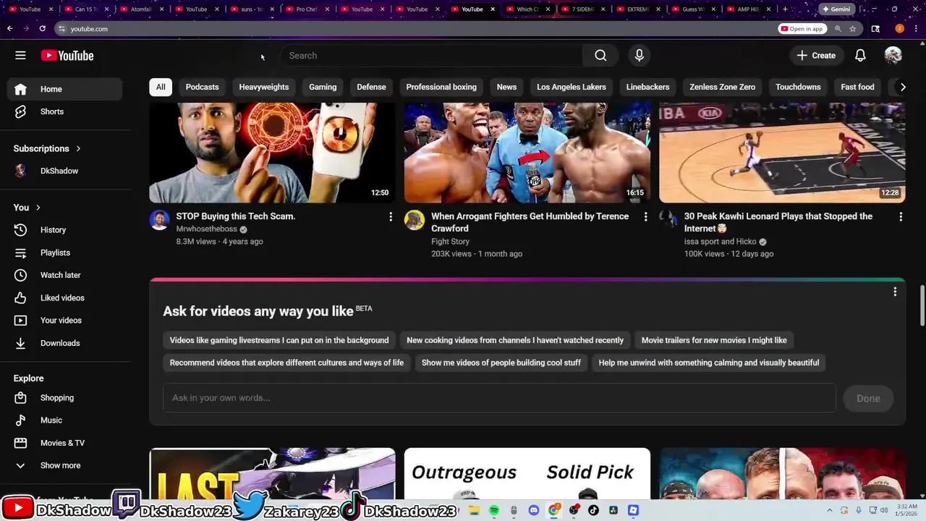
Task: Open Liked videos list
Action: tap(65, 298)
